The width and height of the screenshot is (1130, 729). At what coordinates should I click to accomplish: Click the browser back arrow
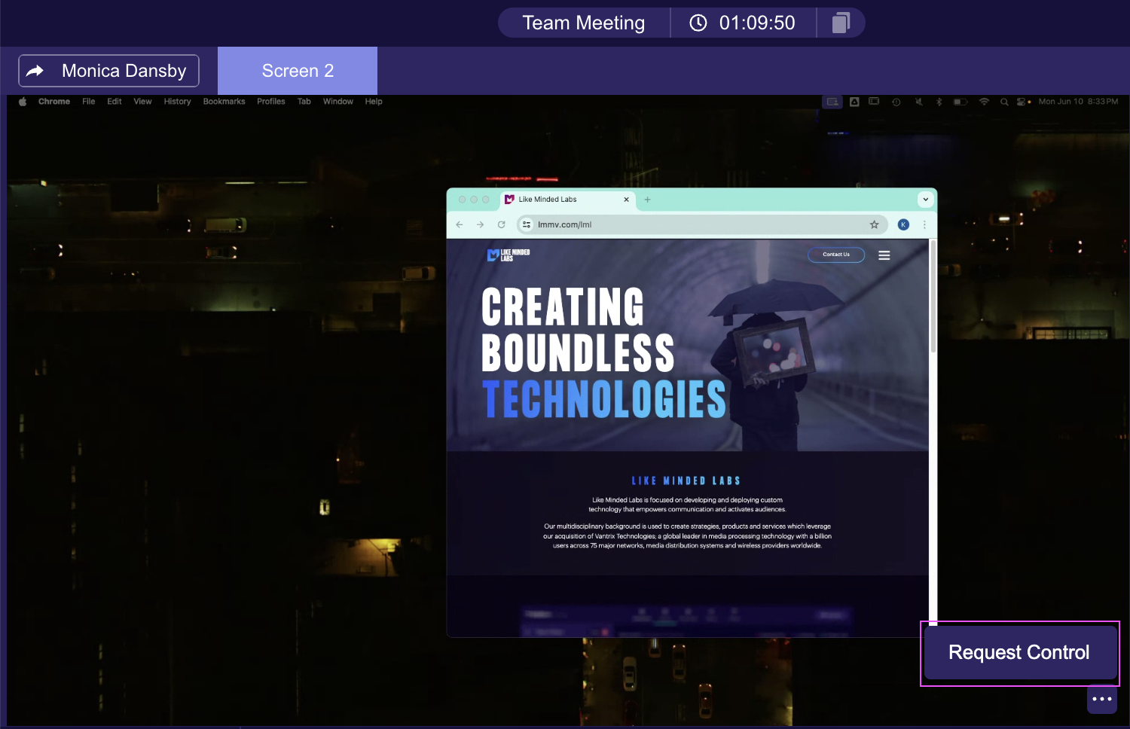tap(460, 224)
